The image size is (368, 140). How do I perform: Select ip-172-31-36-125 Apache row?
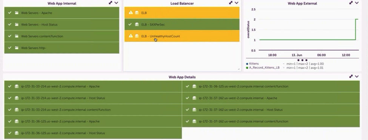(x=93, y=121)
